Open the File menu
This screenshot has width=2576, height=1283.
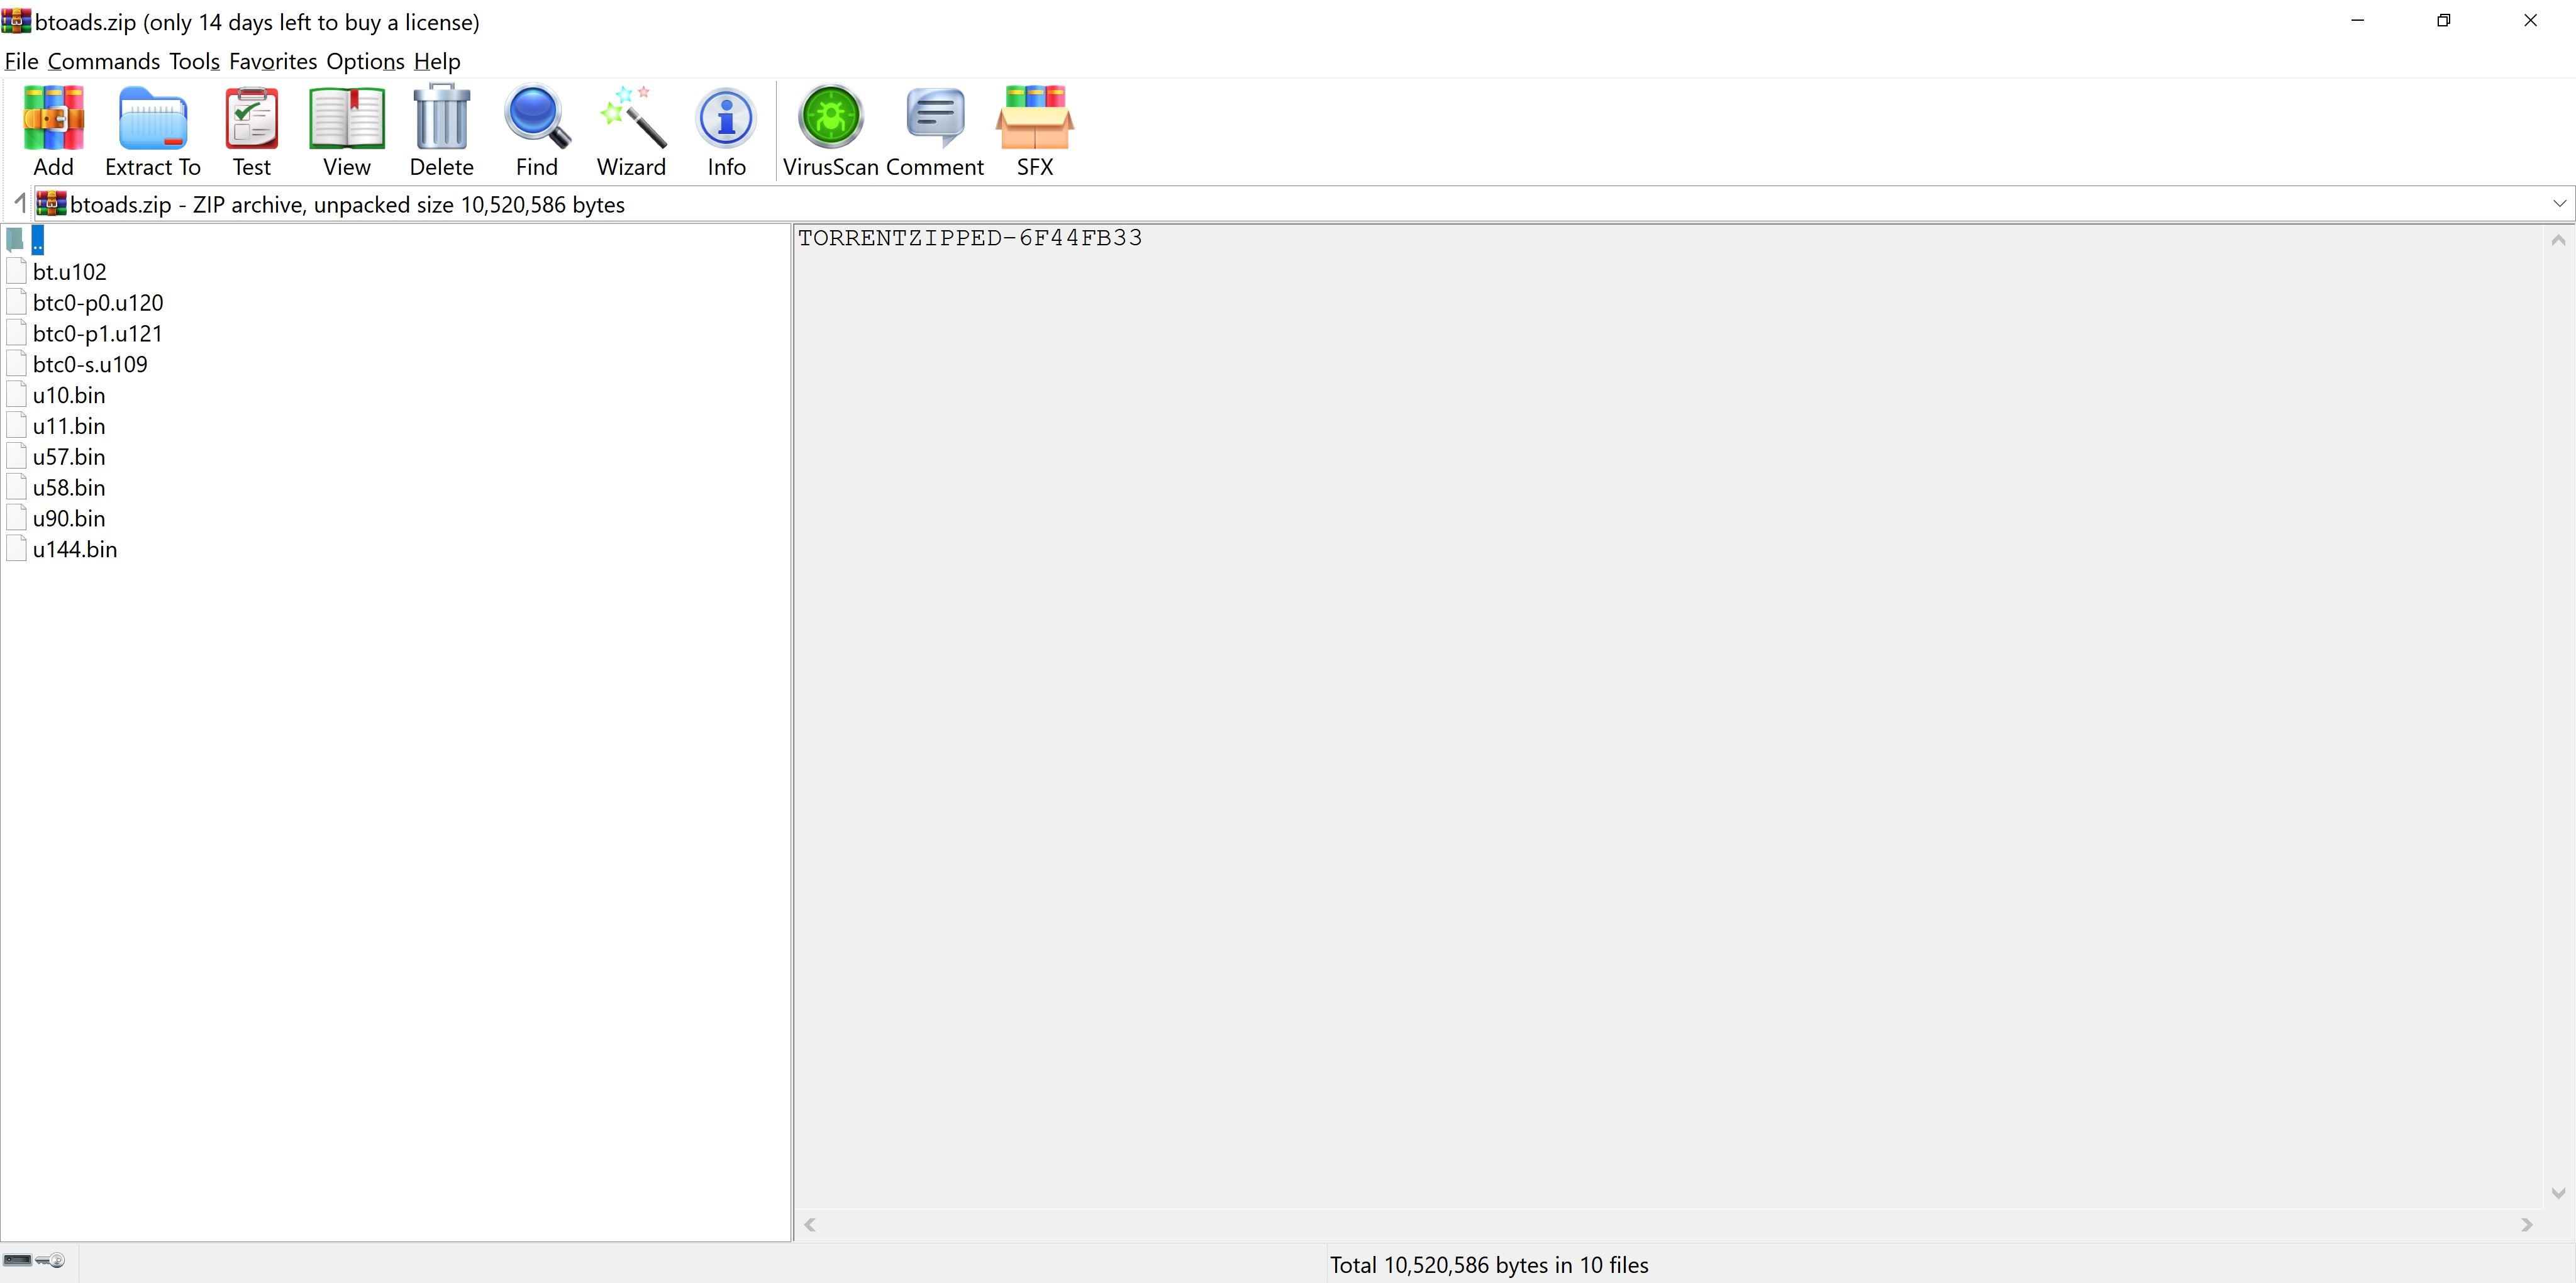click(21, 61)
